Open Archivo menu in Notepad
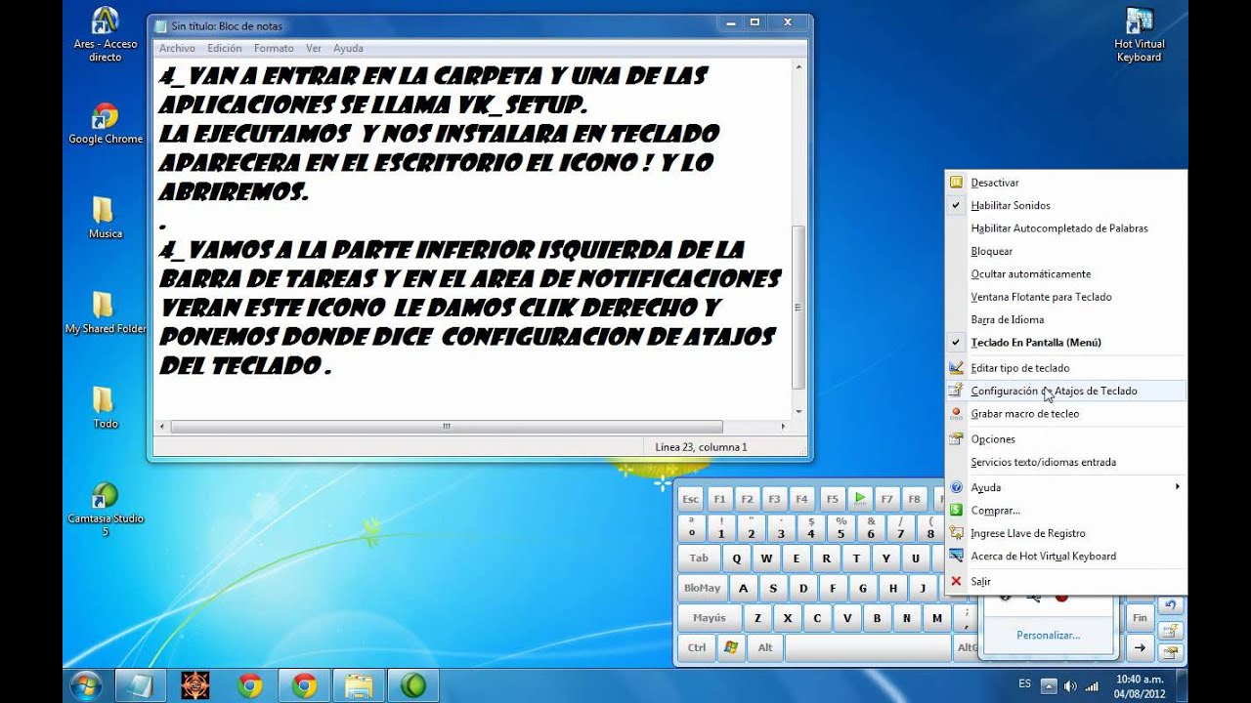This screenshot has width=1251, height=703. point(177,48)
